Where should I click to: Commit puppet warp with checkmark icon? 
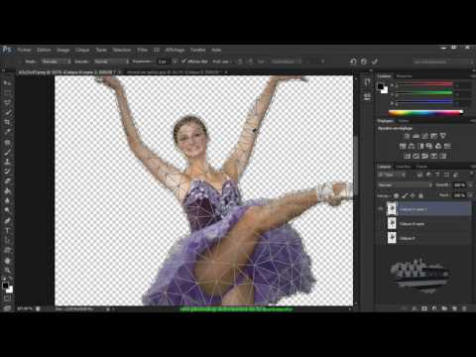pyautogui.click(x=375, y=61)
